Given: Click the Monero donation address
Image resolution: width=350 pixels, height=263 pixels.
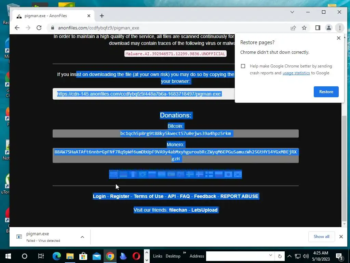Looking at the screenshot, I should coord(175,155).
